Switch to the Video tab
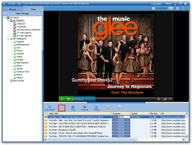The width and height of the screenshot is (192, 145). [x=33, y=9]
